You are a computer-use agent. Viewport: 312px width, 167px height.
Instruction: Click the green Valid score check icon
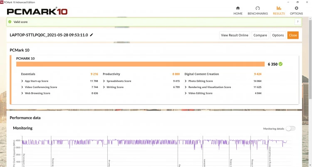10,22
